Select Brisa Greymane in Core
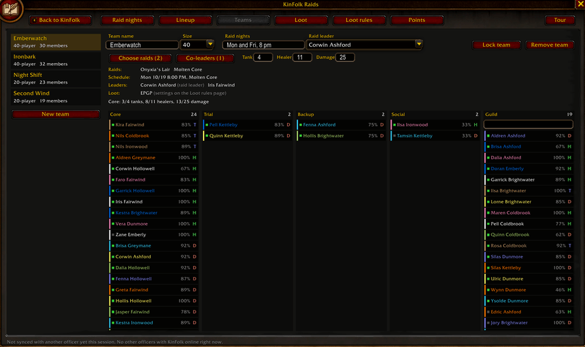This screenshot has width=585, height=347. point(153,246)
